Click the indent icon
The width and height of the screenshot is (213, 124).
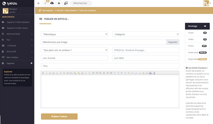pyautogui.click(x=97, y=73)
